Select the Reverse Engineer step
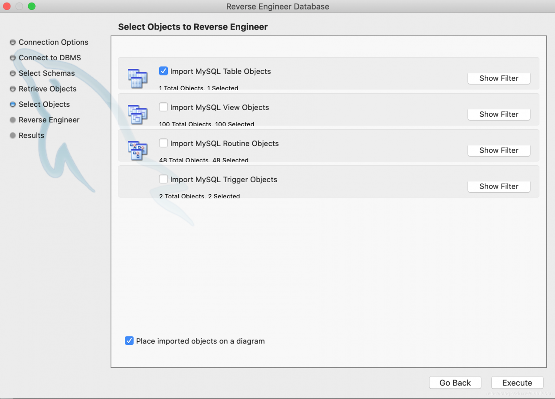The image size is (555, 399). 49,120
